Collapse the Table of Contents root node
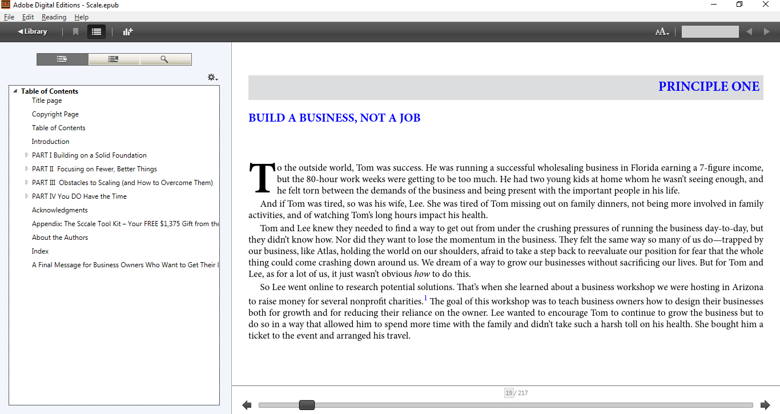780x414 pixels. (15, 91)
